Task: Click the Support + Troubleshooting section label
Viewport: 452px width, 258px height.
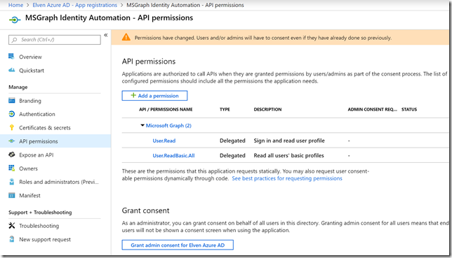Action: 40,213
